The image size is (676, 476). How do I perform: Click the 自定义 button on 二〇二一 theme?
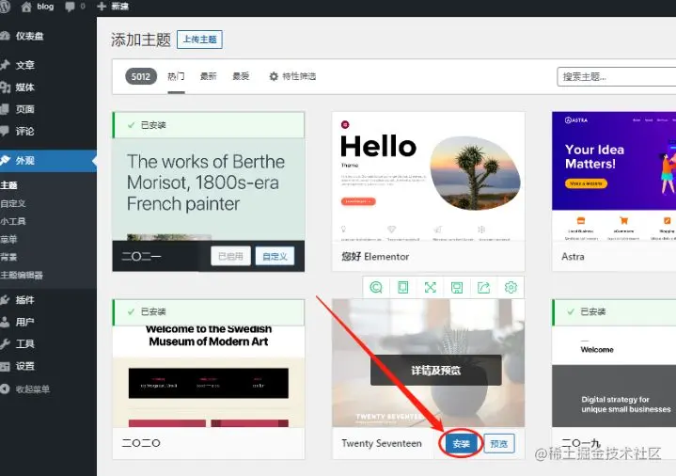click(x=275, y=256)
